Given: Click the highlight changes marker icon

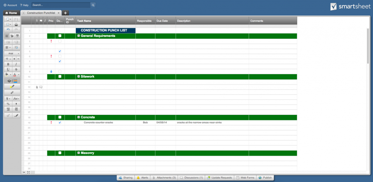Looking at the screenshot, I should point(12,87).
